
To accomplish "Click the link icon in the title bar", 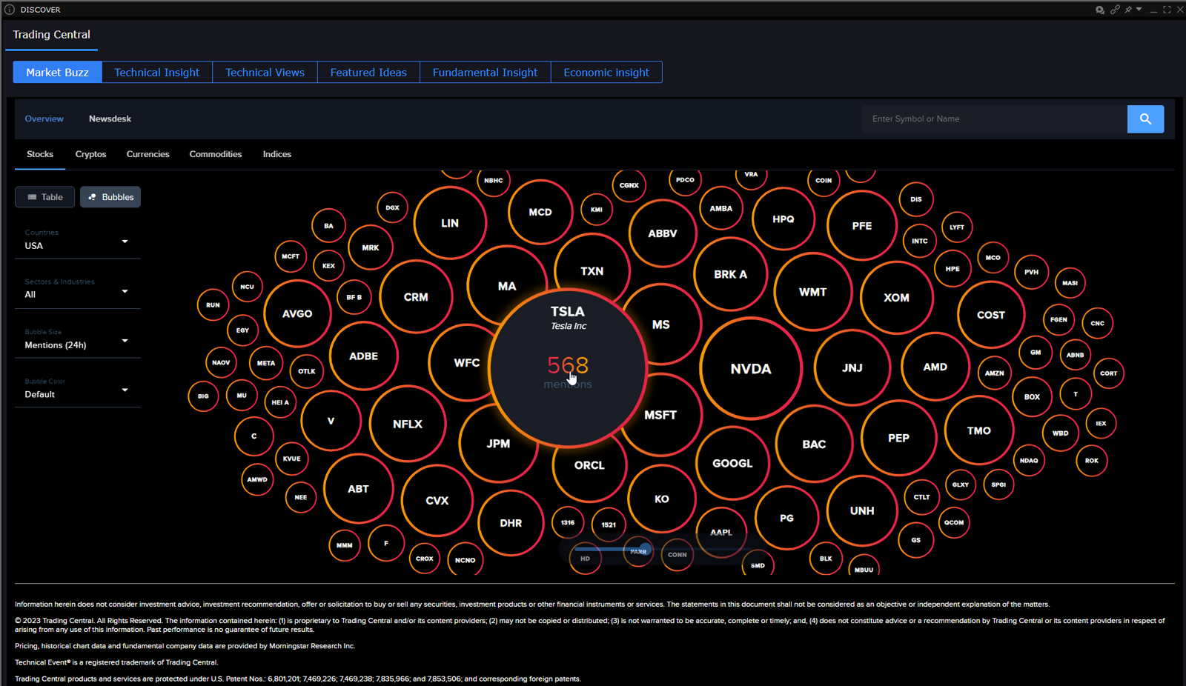I will [1116, 10].
